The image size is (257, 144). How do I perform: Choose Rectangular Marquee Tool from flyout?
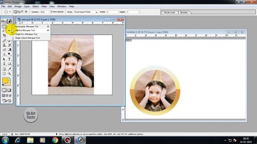coord(29,26)
